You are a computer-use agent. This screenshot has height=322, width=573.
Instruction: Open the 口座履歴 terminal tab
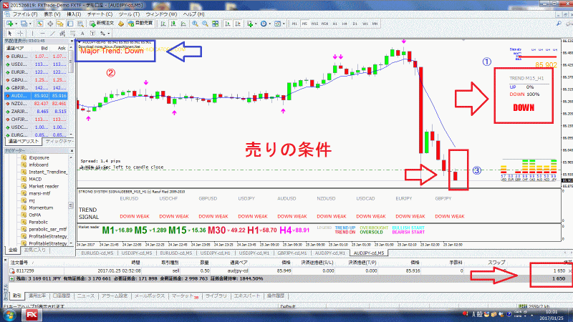coord(62,296)
